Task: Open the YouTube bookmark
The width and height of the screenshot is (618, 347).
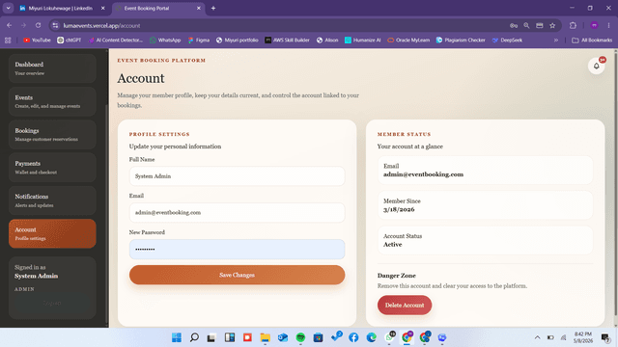Action: [x=37, y=40]
